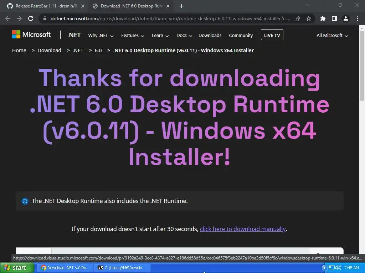This screenshot has width=365, height=273.
Task: Select the 7-Zip Downloads taskbar button
Action: click(123, 268)
